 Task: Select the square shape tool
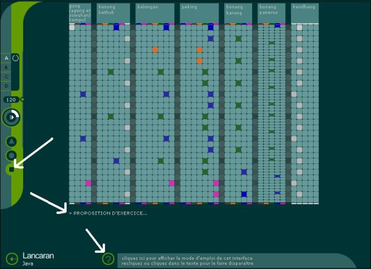tap(11, 169)
